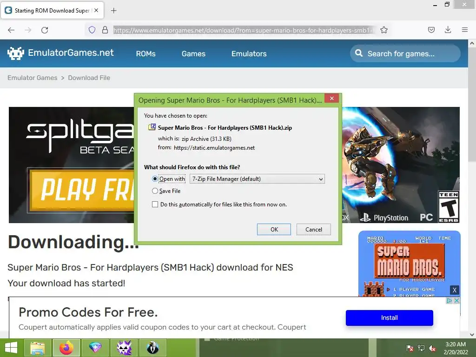Open File Explorer from the taskbar
This screenshot has height=357, width=476.
[x=38, y=348]
